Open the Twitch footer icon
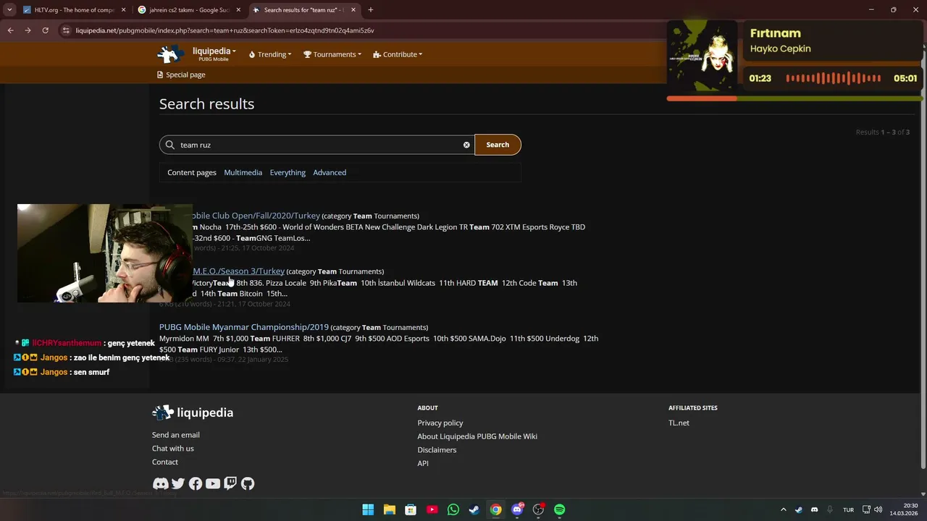Screen dimensions: 927x521 pyautogui.click(x=230, y=483)
